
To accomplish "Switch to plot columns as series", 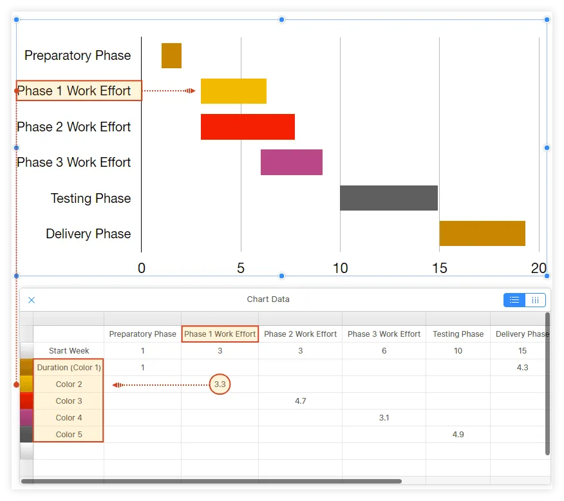I will (536, 300).
